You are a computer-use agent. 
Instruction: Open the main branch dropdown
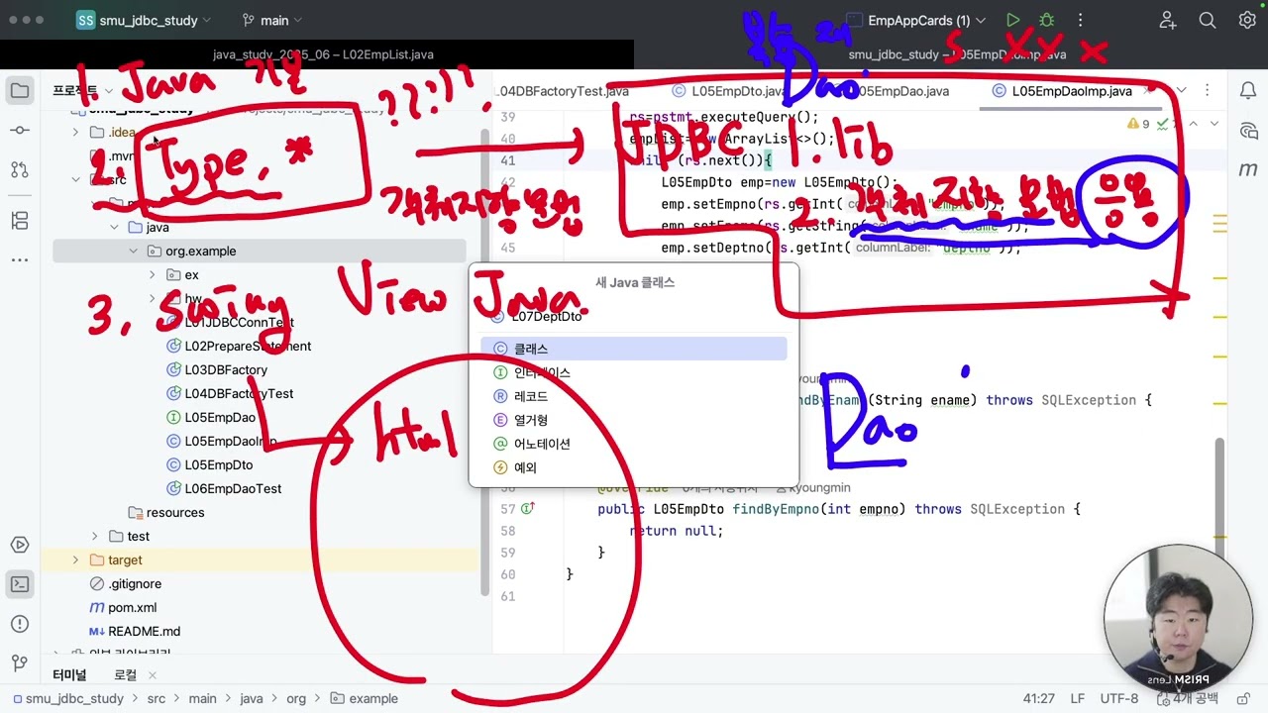click(x=273, y=20)
